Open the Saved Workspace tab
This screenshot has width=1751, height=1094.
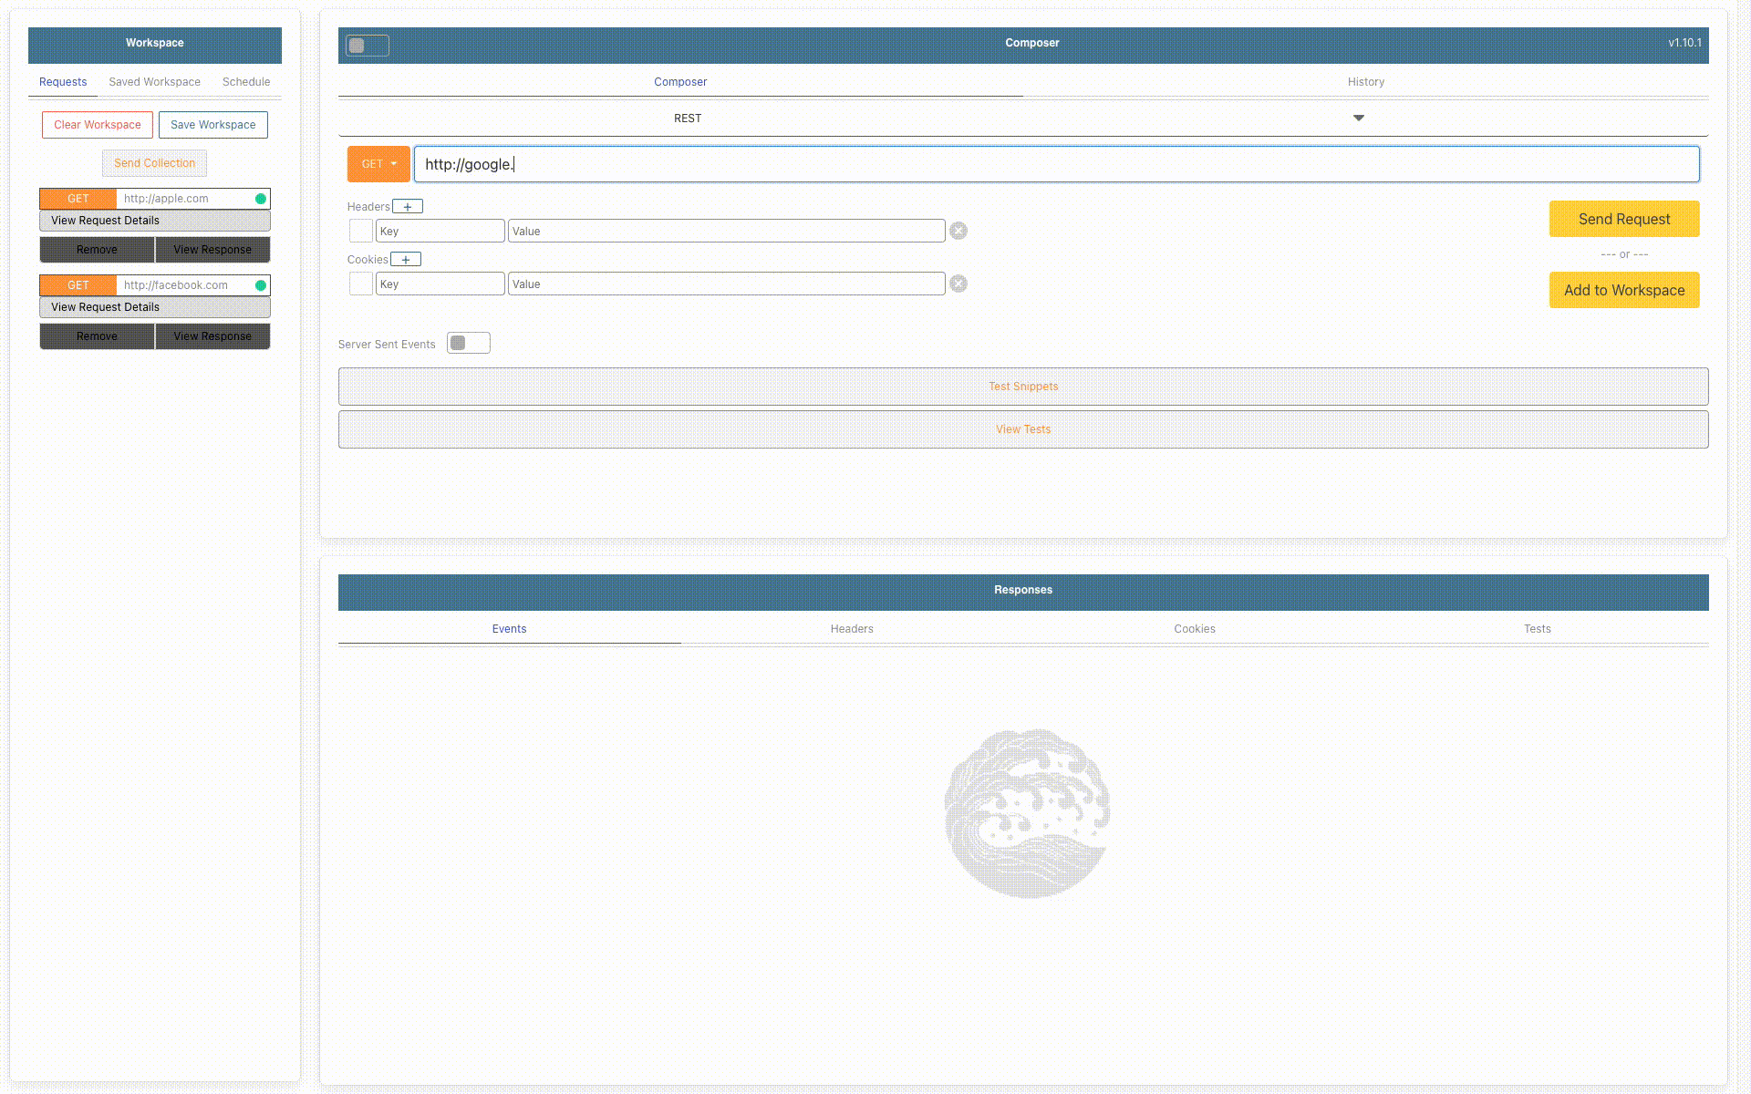tap(154, 82)
